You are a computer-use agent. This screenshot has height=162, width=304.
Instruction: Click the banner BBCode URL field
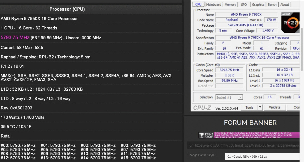243,145
